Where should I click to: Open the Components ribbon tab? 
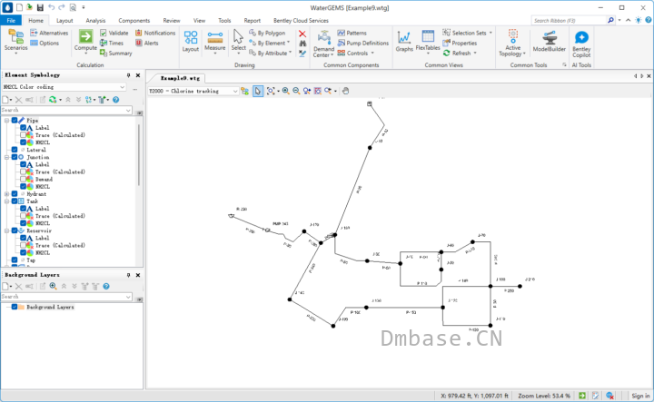click(x=134, y=20)
